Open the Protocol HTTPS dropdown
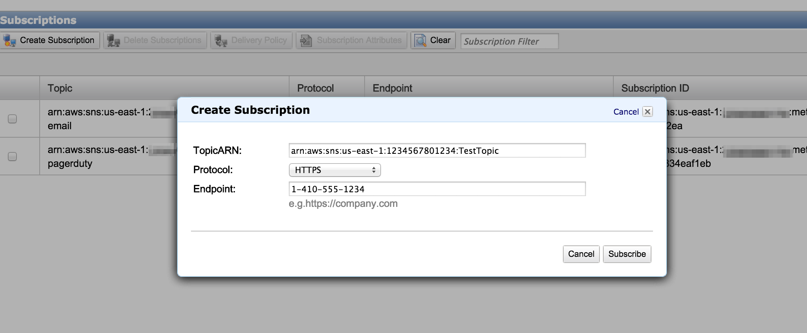 click(x=335, y=170)
